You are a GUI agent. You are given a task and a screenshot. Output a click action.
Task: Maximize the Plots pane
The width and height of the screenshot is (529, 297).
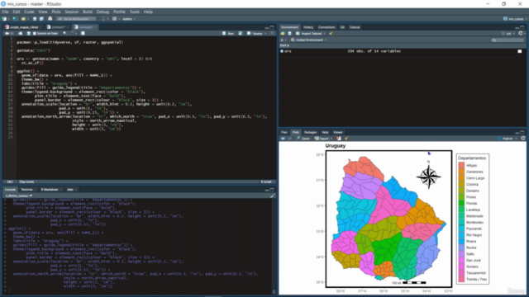pos(522,132)
